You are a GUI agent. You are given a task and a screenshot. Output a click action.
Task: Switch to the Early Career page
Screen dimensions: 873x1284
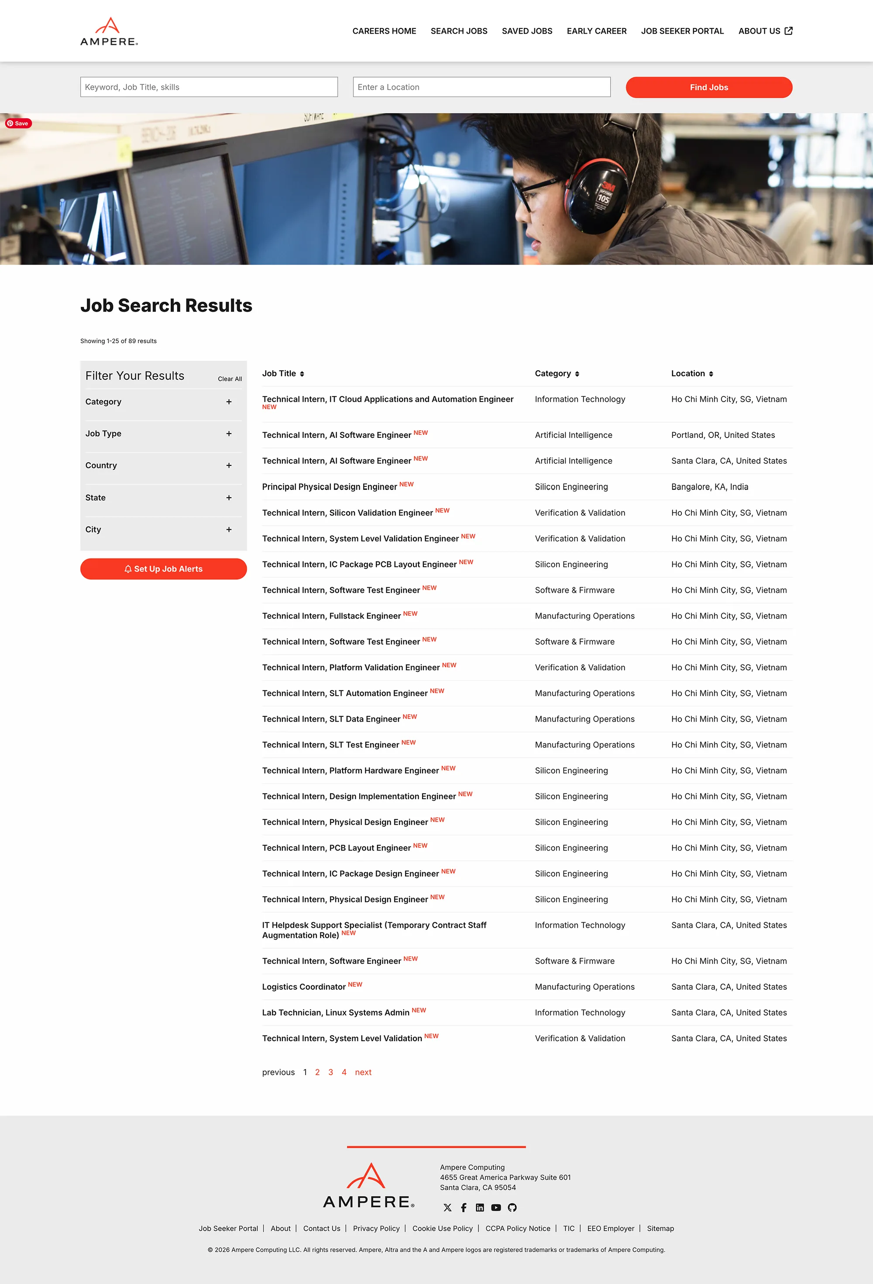(x=596, y=31)
